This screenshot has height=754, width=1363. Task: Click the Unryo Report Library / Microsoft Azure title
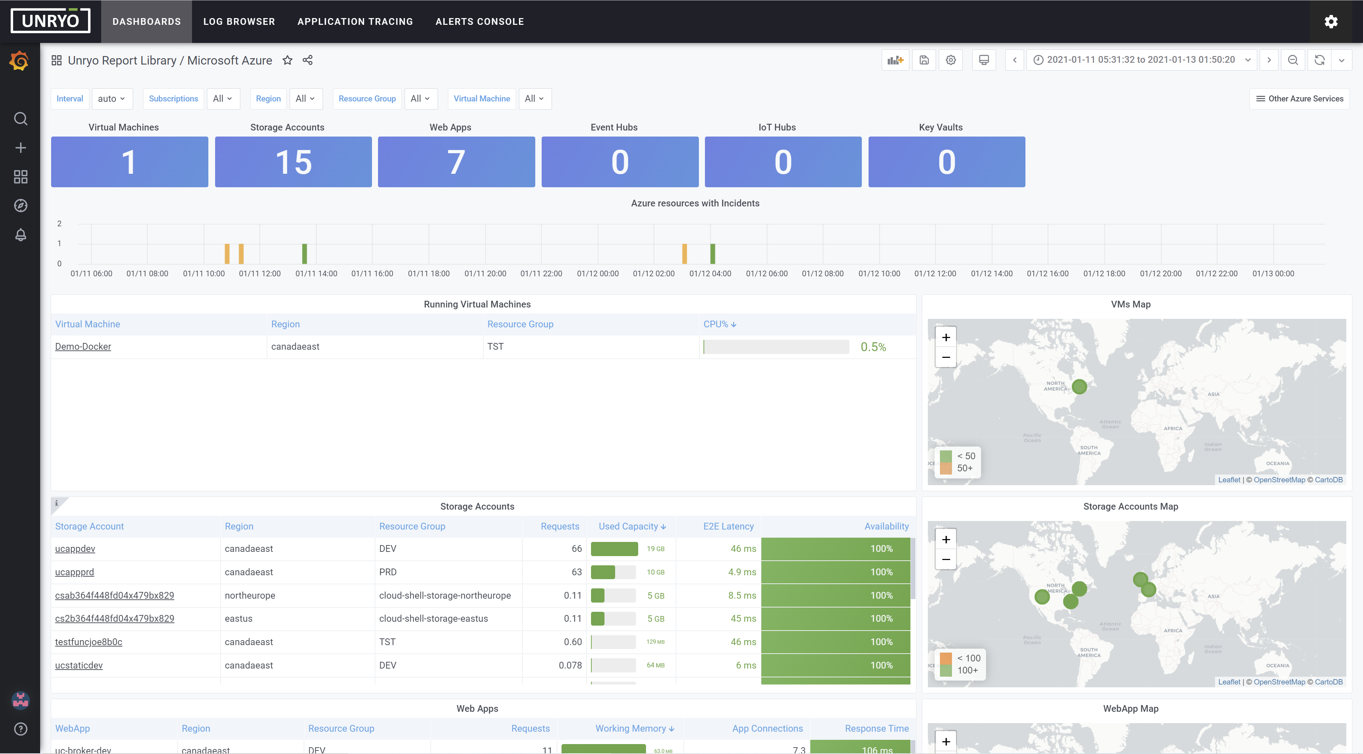point(170,60)
